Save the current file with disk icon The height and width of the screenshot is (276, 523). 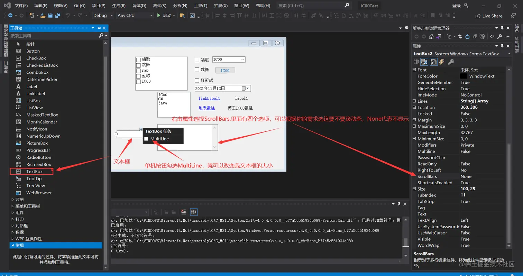[x=51, y=16]
